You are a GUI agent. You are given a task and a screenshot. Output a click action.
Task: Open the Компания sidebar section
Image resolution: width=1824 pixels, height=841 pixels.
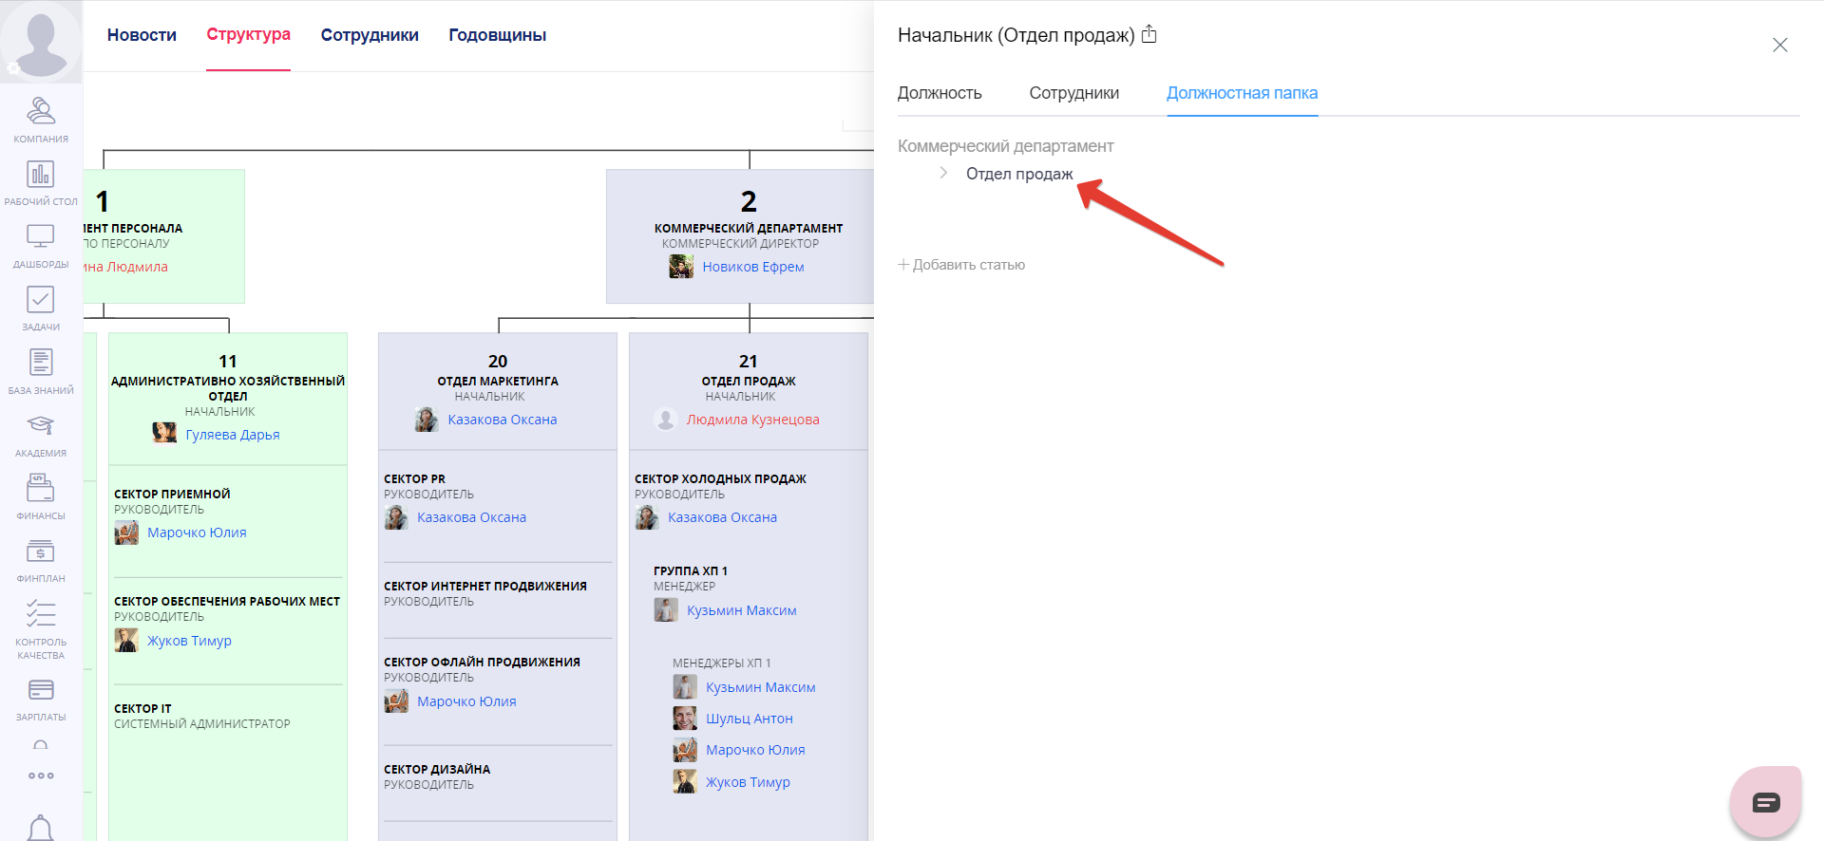coord(41,120)
